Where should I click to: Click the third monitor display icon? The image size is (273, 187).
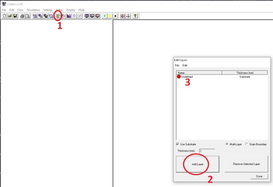pyautogui.click(x=98, y=16)
